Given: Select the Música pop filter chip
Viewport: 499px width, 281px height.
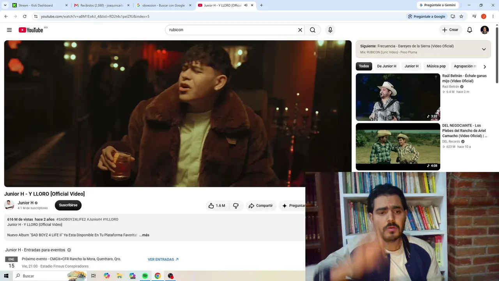Looking at the screenshot, I should point(436,66).
